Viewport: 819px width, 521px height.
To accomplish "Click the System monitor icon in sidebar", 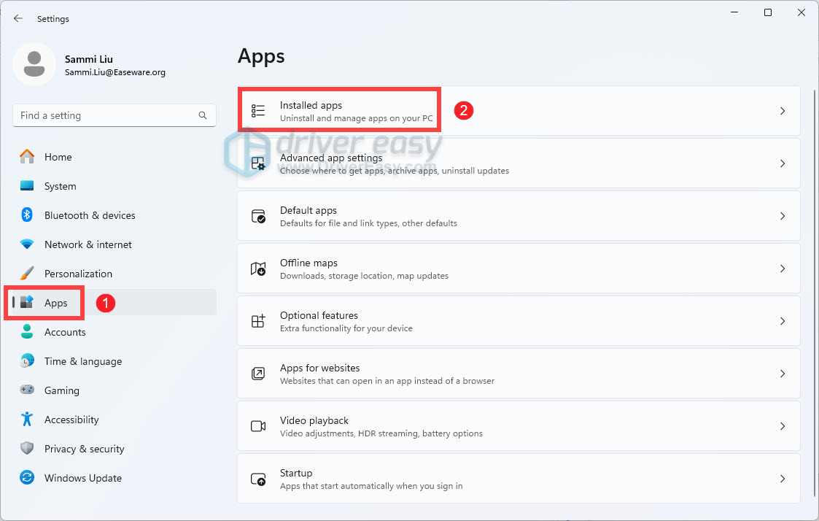I will point(28,185).
